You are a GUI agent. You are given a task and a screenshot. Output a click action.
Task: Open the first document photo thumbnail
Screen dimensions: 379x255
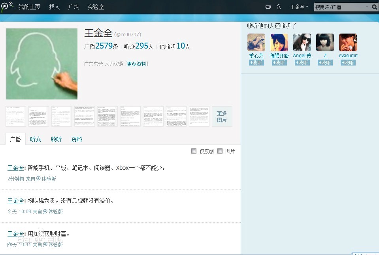pyautogui.click(x=16, y=116)
